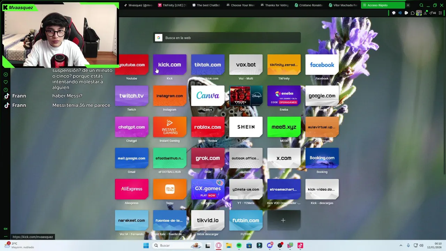Open the Eneba speed dial tile
The width and height of the screenshot is (446, 251).
coord(284,96)
